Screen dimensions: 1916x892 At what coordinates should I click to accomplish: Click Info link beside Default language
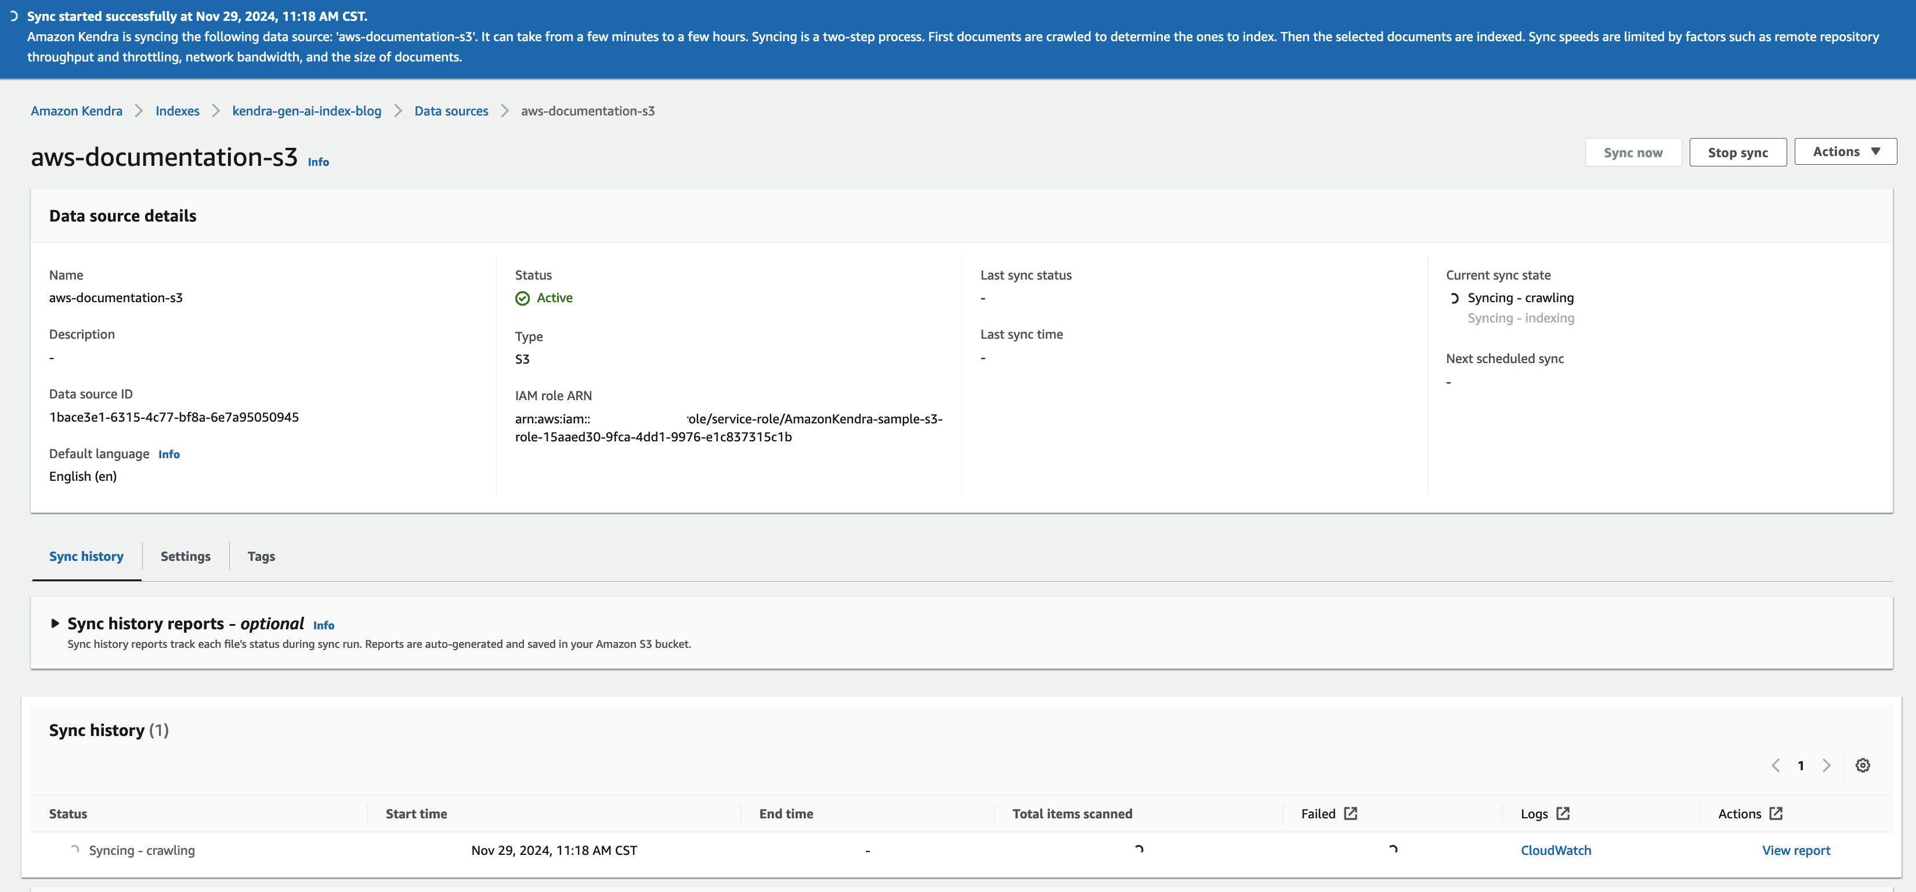coord(169,454)
